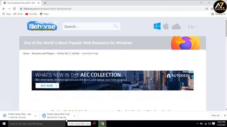The width and height of the screenshot is (227, 127).
Task: Open the Action Center notification icon
Action: coord(214,123)
